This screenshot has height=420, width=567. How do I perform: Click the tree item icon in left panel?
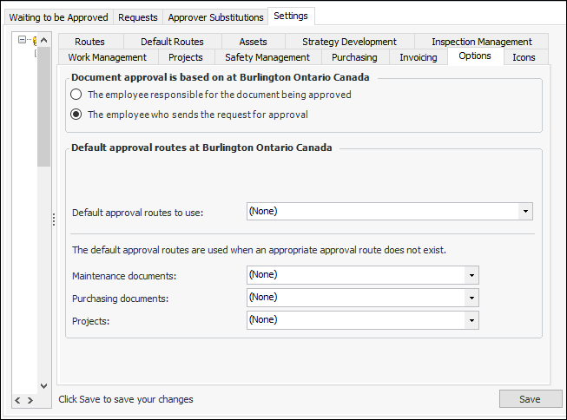click(x=33, y=40)
